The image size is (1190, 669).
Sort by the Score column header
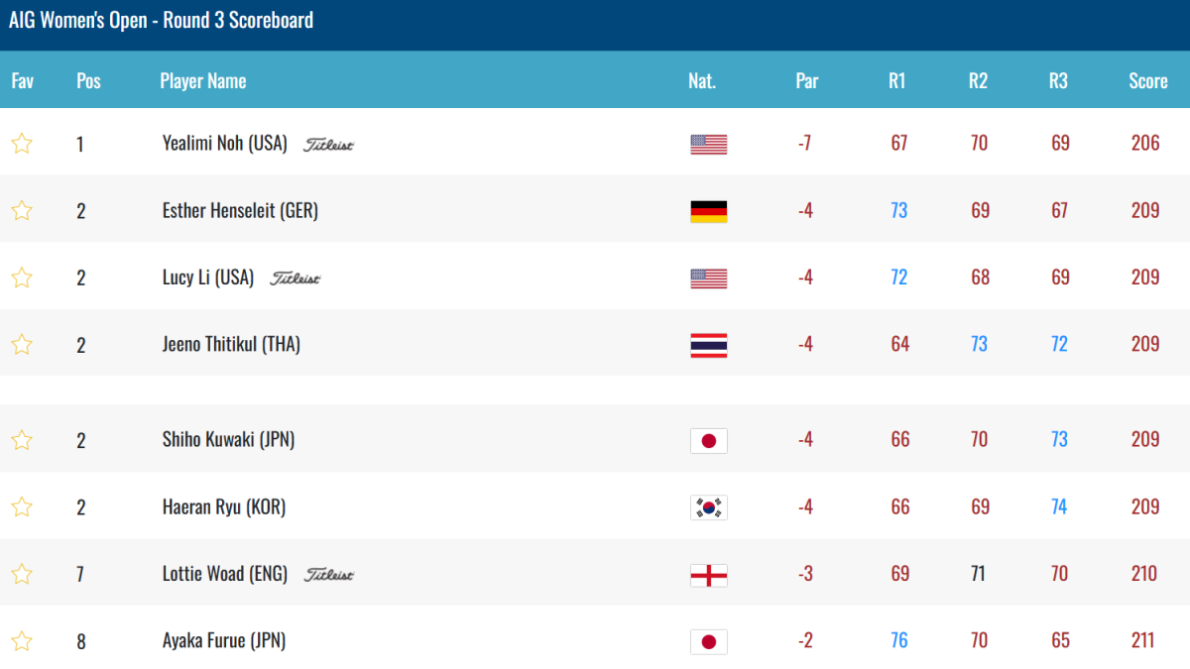1147,81
